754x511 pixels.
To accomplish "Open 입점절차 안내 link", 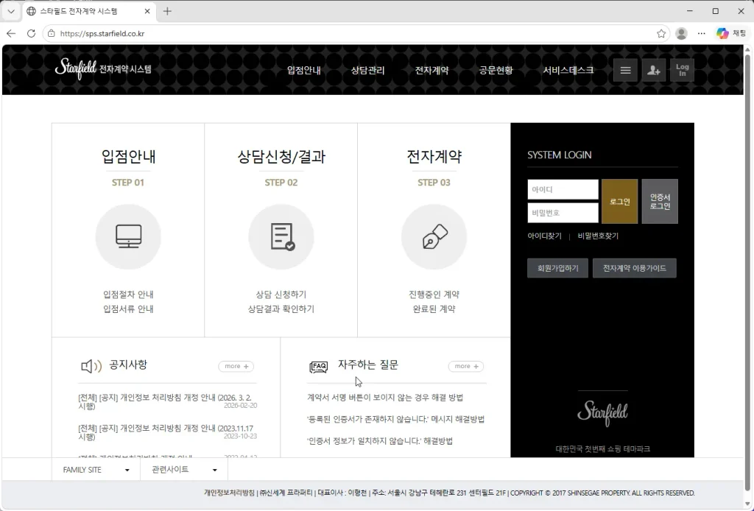I will coord(128,295).
